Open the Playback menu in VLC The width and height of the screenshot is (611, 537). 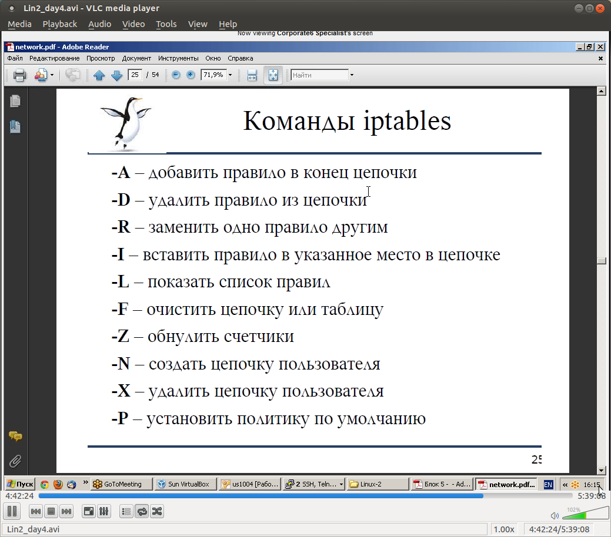(59, 24)
